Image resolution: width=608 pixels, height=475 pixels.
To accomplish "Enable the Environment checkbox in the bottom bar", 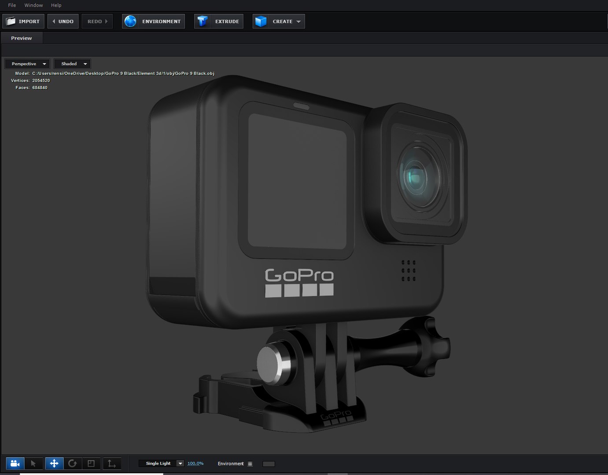I will coord(250,464).
